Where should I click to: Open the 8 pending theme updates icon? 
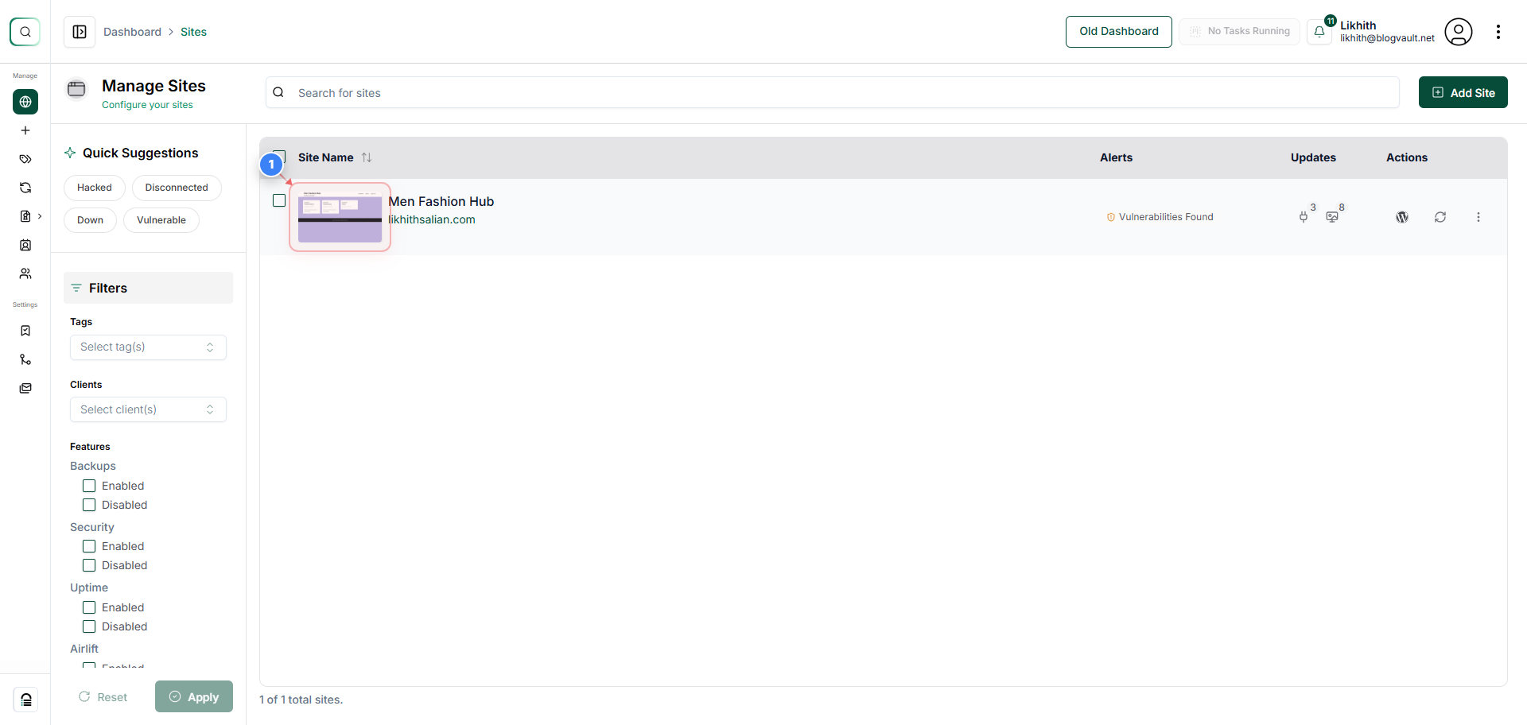[x=1333, y=216]
